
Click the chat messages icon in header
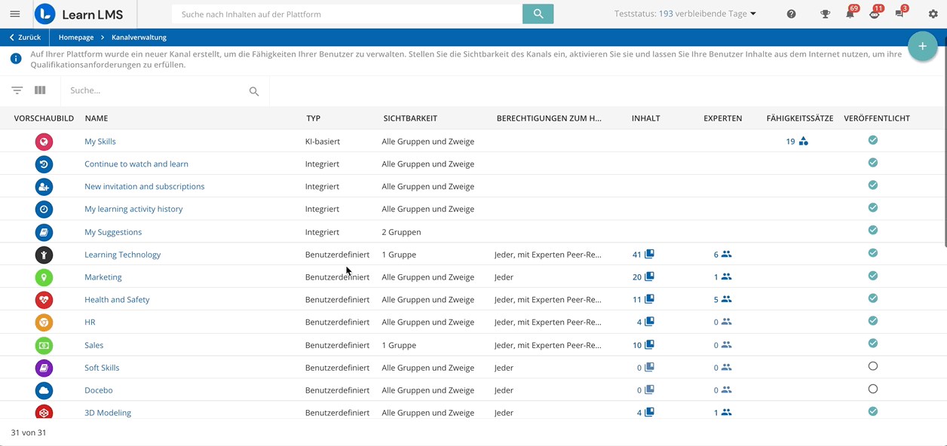tap(899, 14)
